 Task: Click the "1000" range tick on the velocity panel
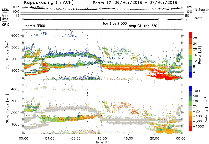15,124
